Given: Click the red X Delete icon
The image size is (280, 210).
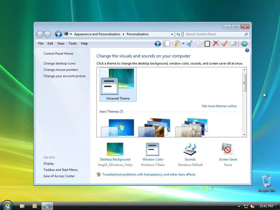Looking at the screenshot, I should point(216,43).
